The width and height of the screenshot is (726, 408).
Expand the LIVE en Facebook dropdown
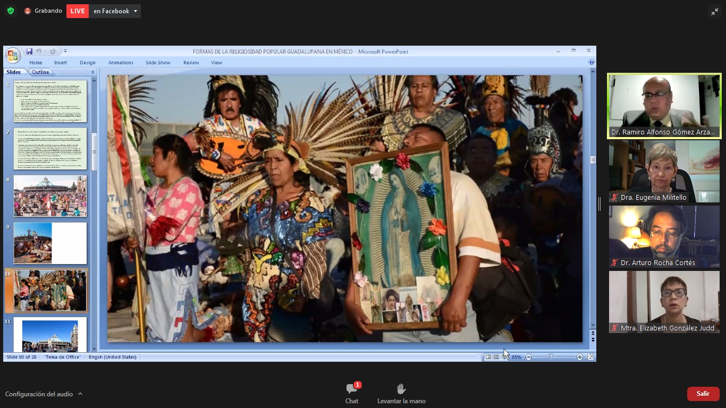click(136, 11)
